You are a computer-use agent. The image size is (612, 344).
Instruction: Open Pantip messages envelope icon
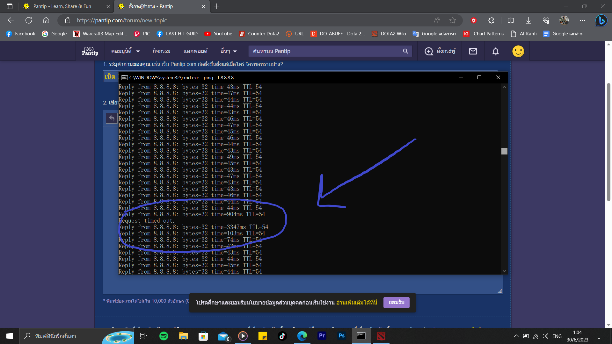[x=473, y=51]
